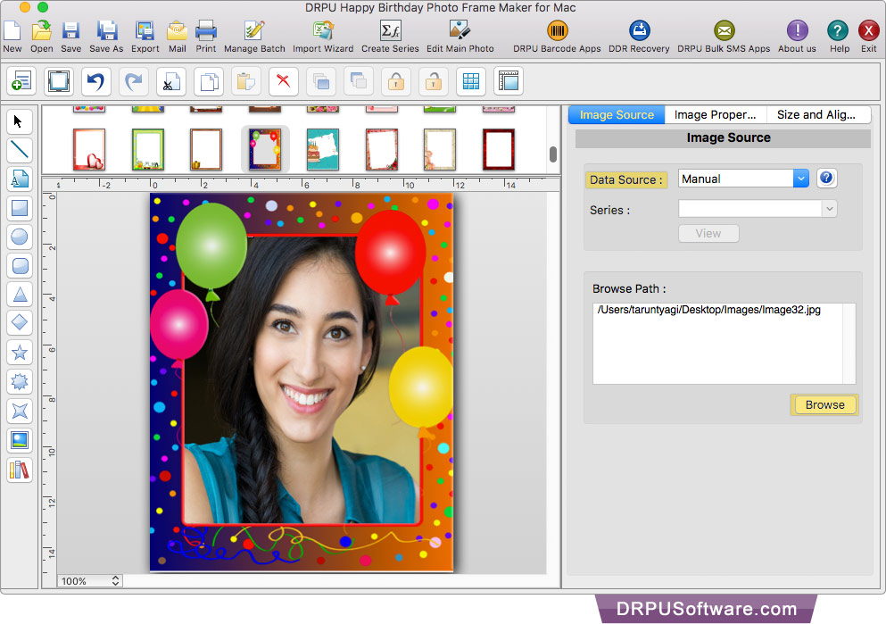Image resolution: width=886 pixels, height=624 pixels.
Task: Switch to Image Source tab
Action: click(617, 115)
